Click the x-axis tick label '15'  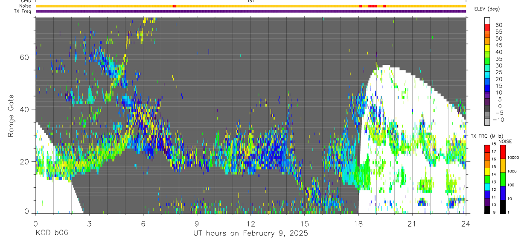pos(305,224)
